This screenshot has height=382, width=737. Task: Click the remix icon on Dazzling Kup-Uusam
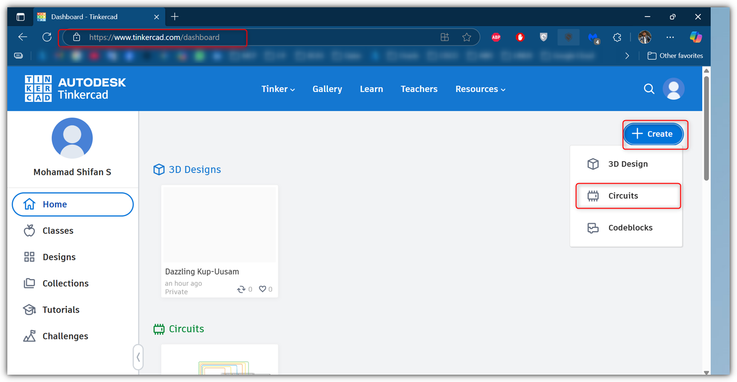pos(241,289)
